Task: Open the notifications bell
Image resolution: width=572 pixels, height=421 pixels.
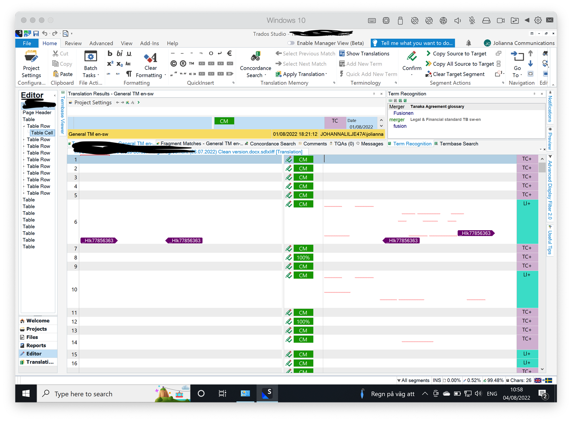Action: click(468, 43)
